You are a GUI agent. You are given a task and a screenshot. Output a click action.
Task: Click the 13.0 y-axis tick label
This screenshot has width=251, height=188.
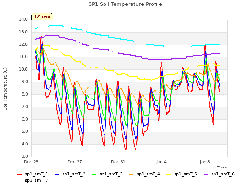point(24,32)
